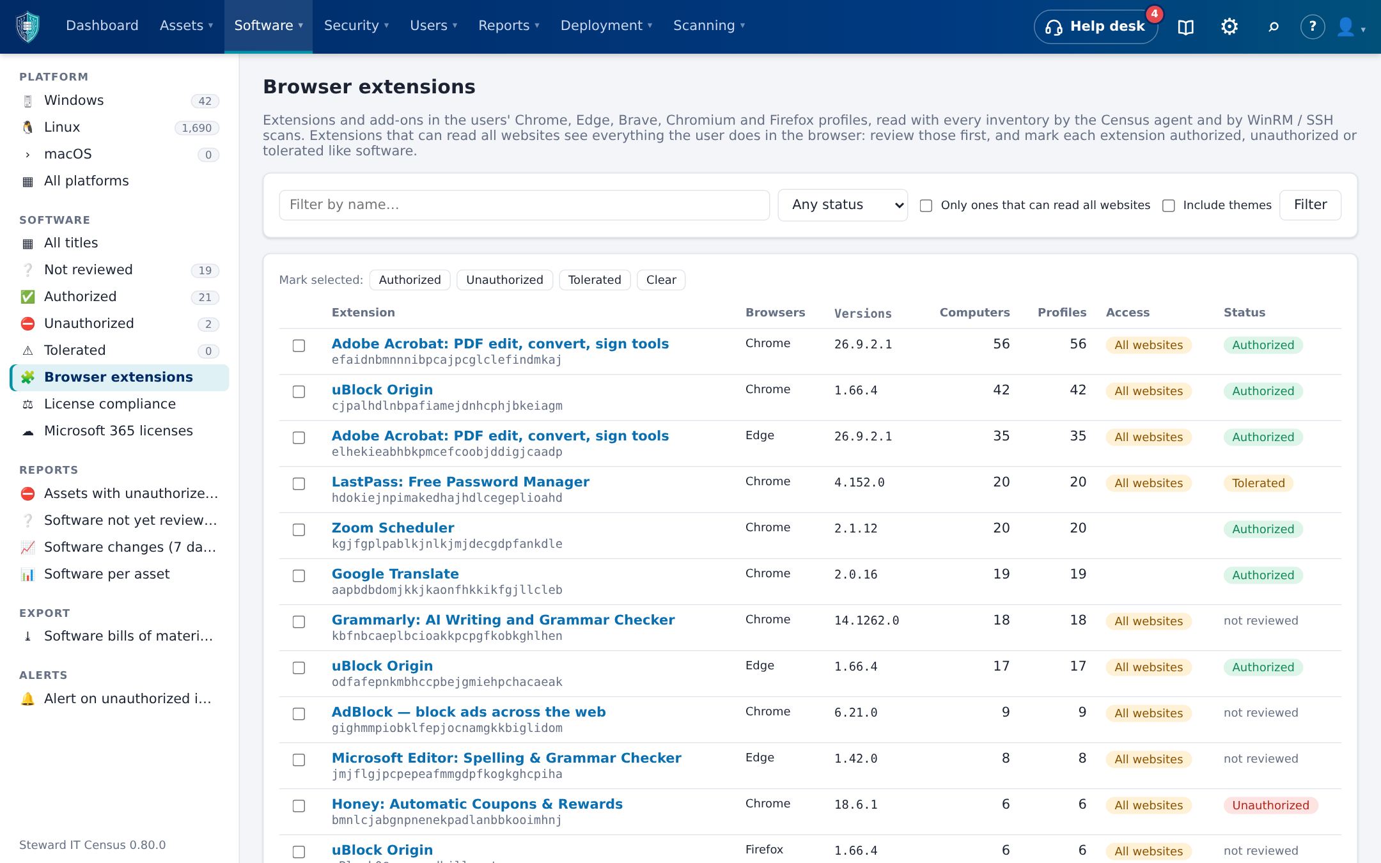Click the Steward shield logo

point(27,26)
